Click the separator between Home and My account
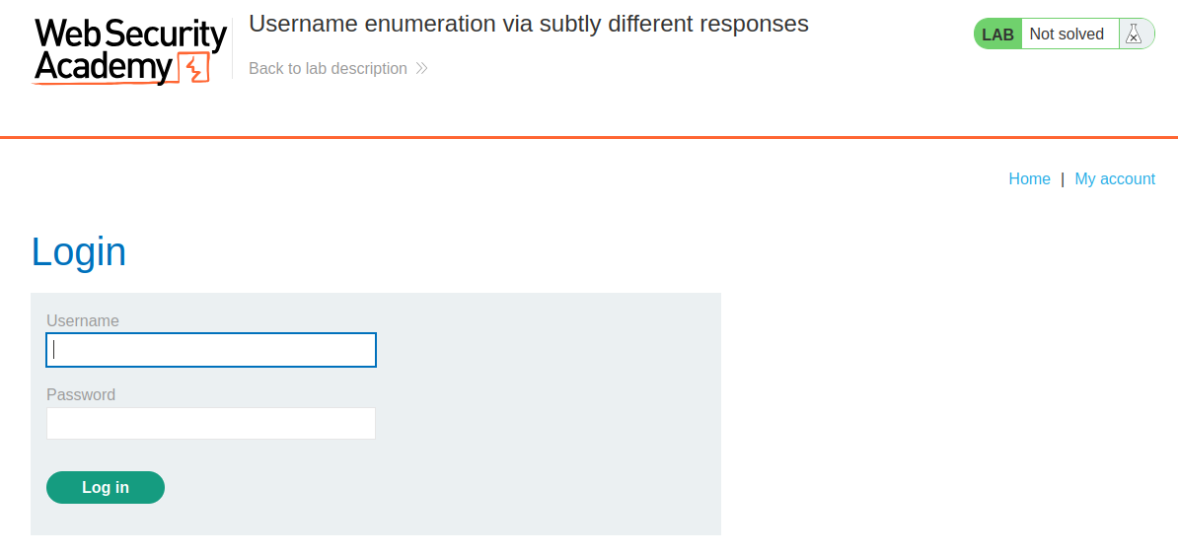The width and height of the screenshot is (1178, 555). tap(1063, 179)
